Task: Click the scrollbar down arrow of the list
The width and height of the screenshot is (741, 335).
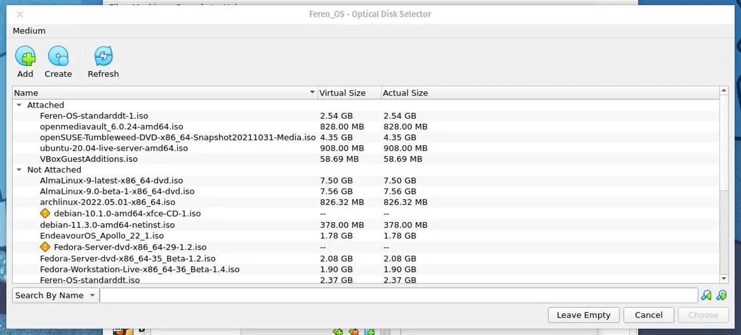Action: click(723, 278)
